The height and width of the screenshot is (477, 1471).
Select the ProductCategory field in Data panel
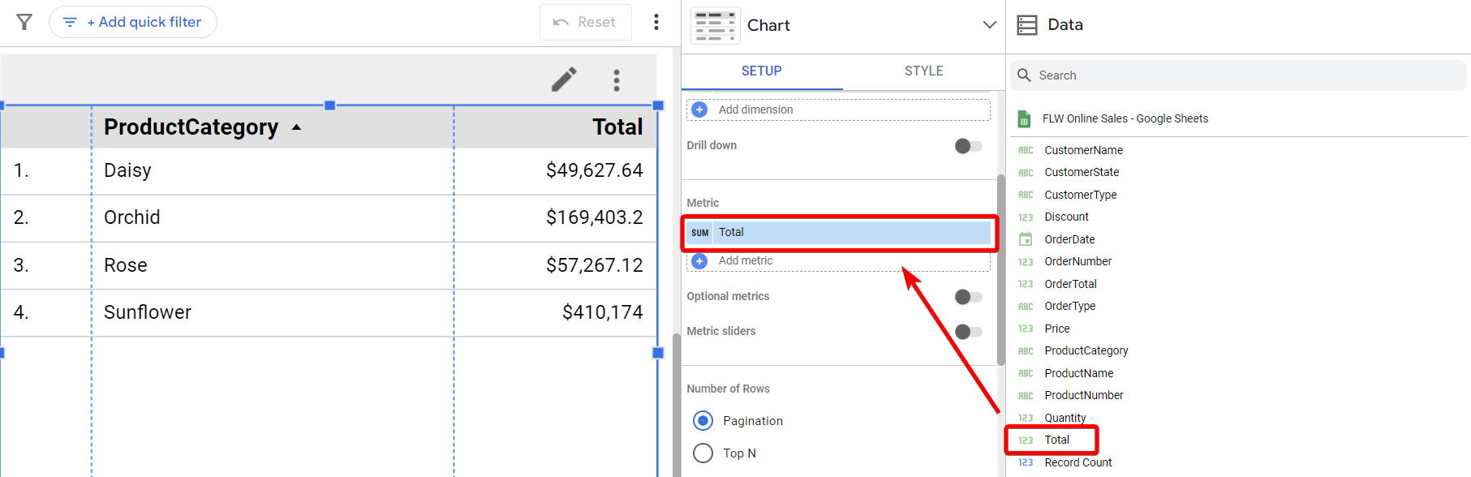(1086, 350)
